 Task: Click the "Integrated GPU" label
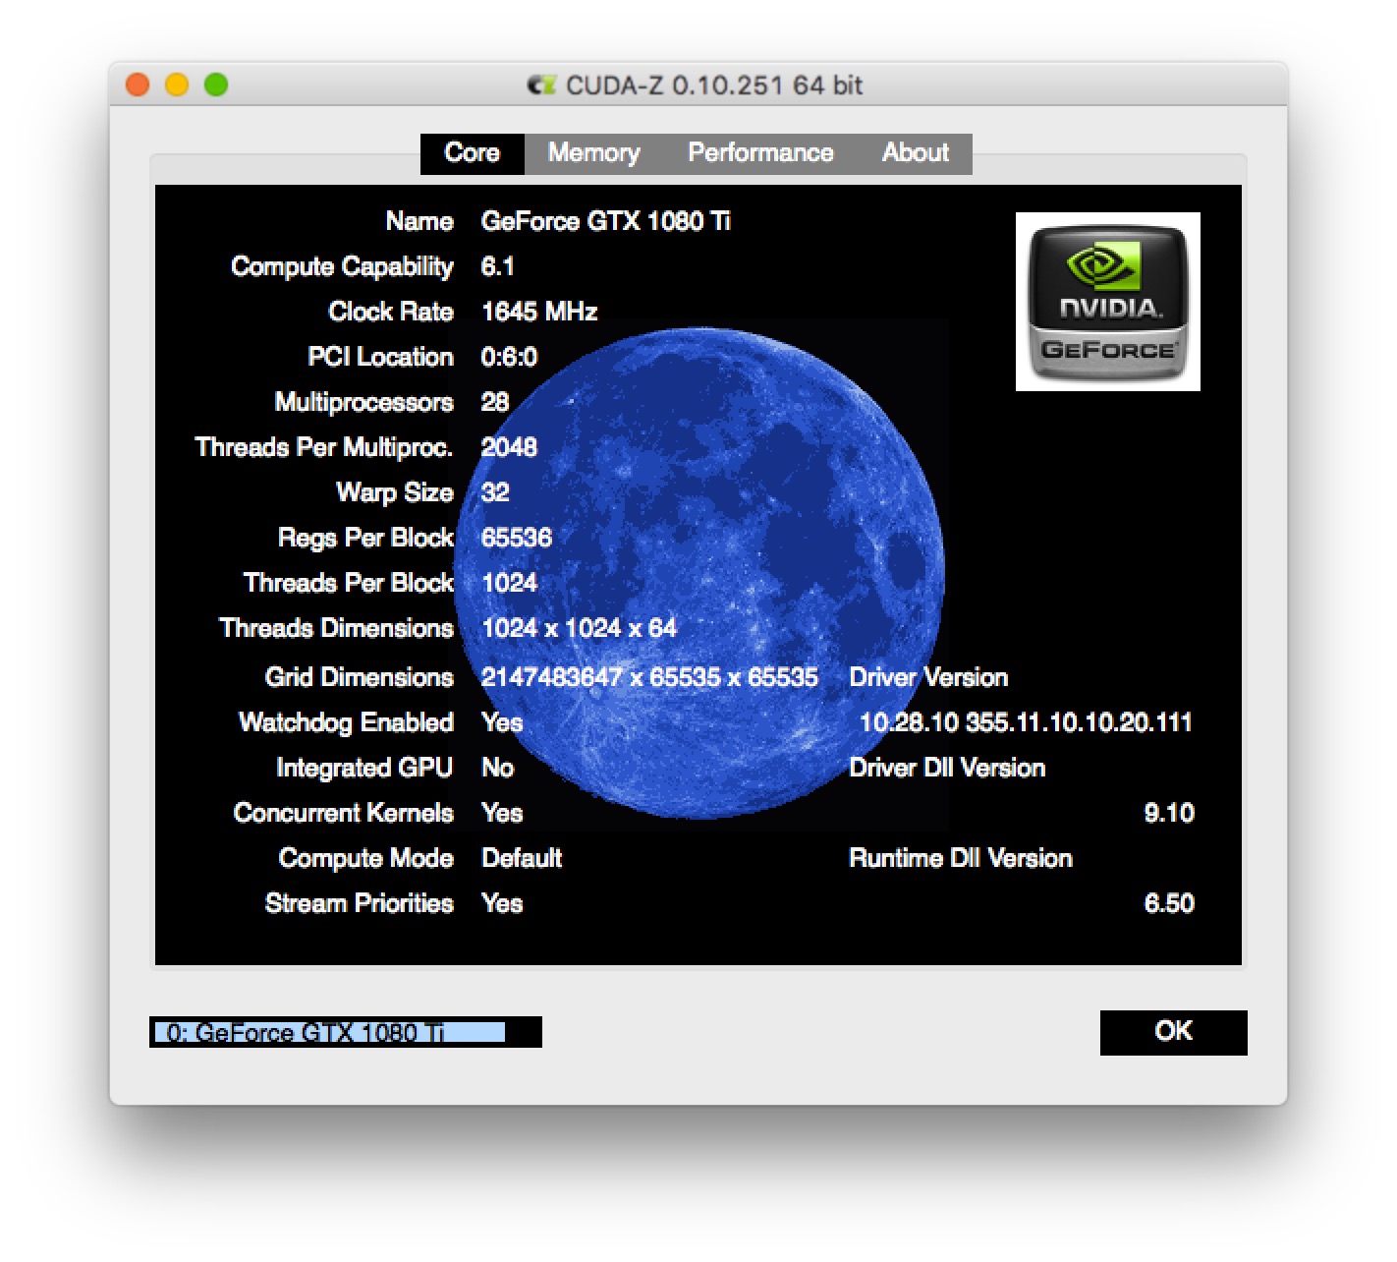coord(364,769)
